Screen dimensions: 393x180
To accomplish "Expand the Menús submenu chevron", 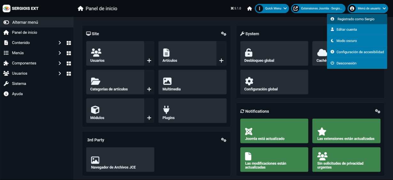I will (x=59, y=53).
